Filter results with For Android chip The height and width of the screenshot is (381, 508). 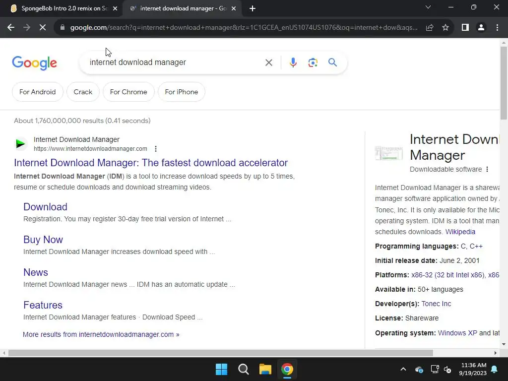38,92
